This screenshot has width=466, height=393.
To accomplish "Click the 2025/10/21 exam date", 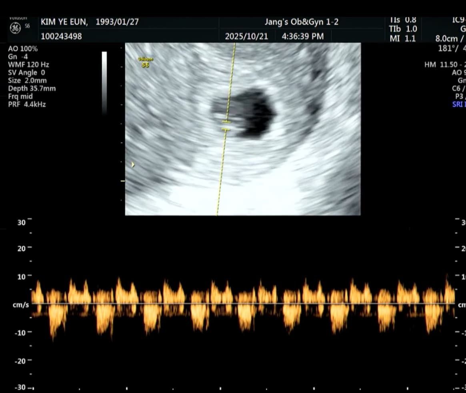I will pos(246,36).
